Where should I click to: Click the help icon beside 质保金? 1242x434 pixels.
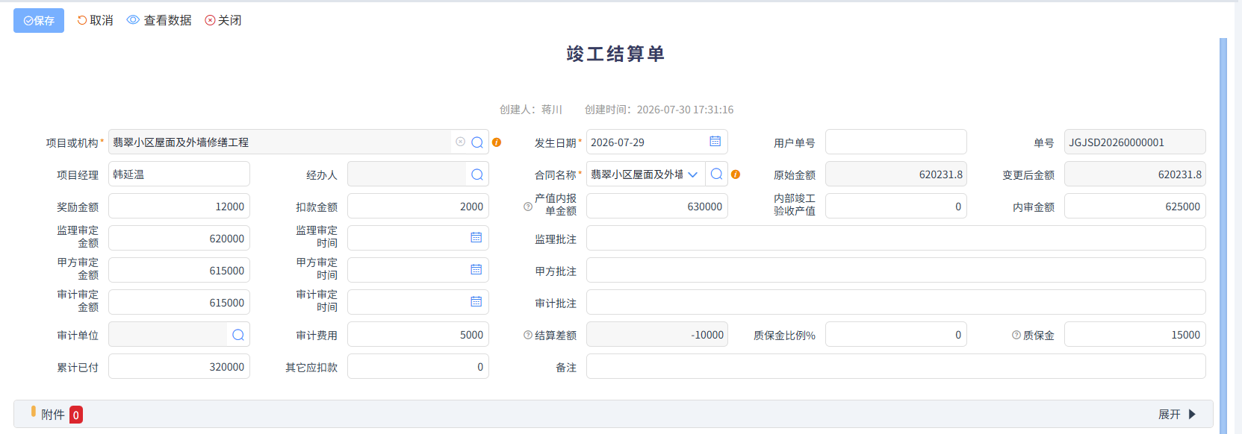[1016, 335]
